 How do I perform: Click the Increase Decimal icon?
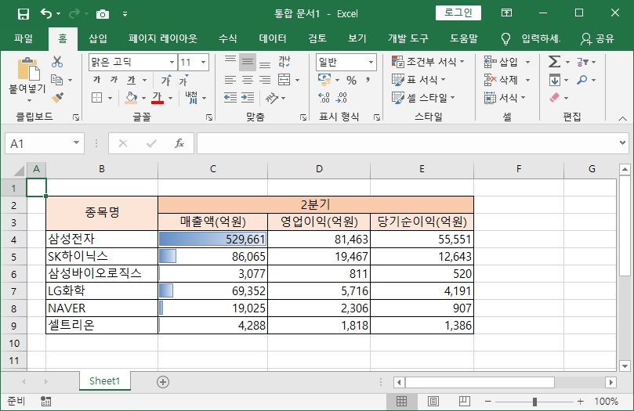tap(324, 97)
